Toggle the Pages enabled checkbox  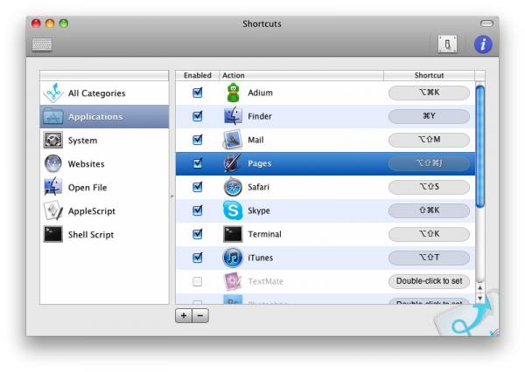198,163
